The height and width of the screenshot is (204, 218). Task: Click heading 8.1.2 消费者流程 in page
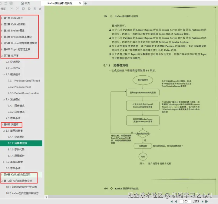pyautogui.click(x=116, y=65)
